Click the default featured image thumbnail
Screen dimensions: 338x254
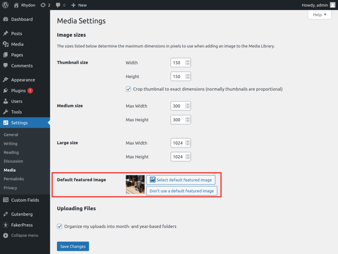135,184
